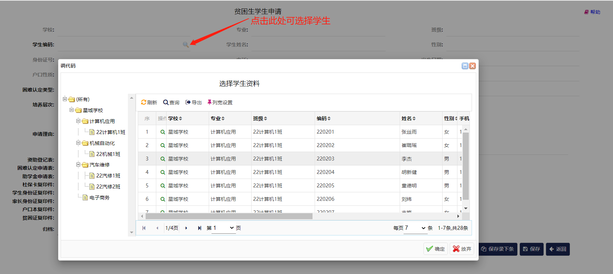Go to next page arrow
This screenshot has width=613, height=274.
coord(186,228)
